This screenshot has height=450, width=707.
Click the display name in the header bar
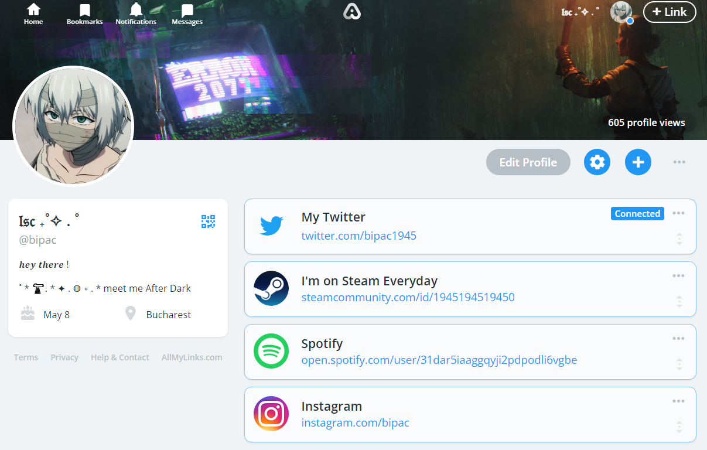coord(580,12)
